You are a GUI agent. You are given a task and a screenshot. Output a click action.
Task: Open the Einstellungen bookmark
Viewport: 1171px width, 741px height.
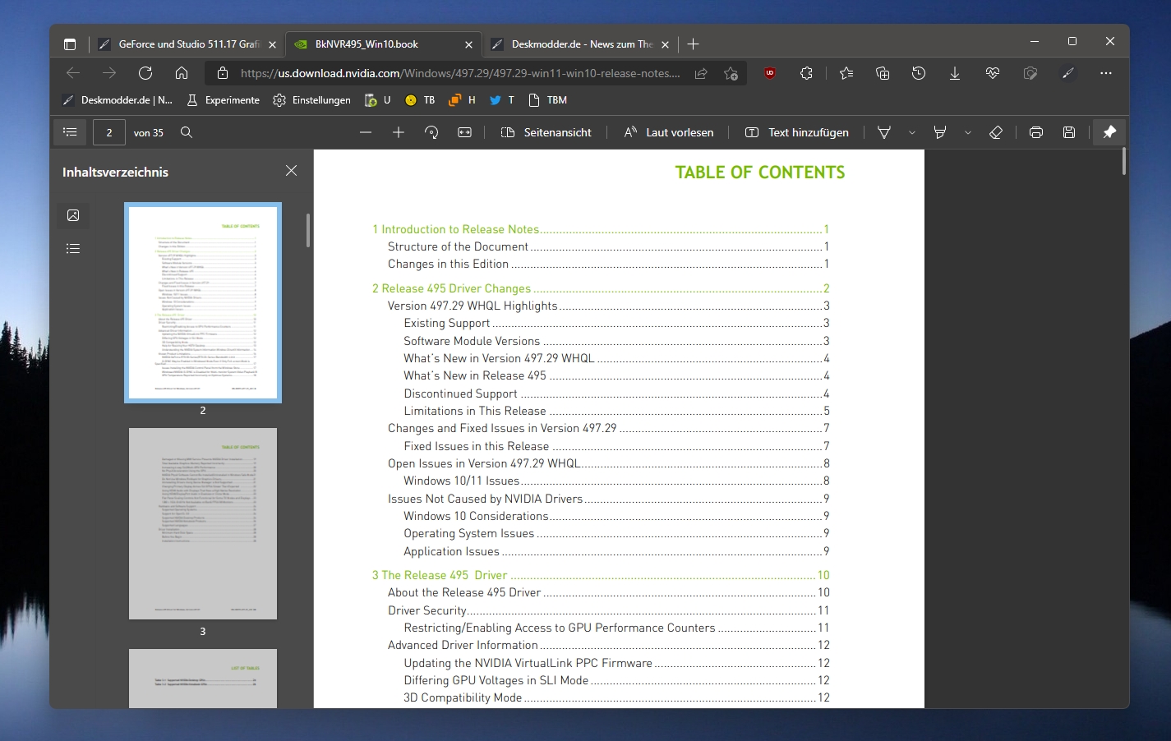(311, 100)
